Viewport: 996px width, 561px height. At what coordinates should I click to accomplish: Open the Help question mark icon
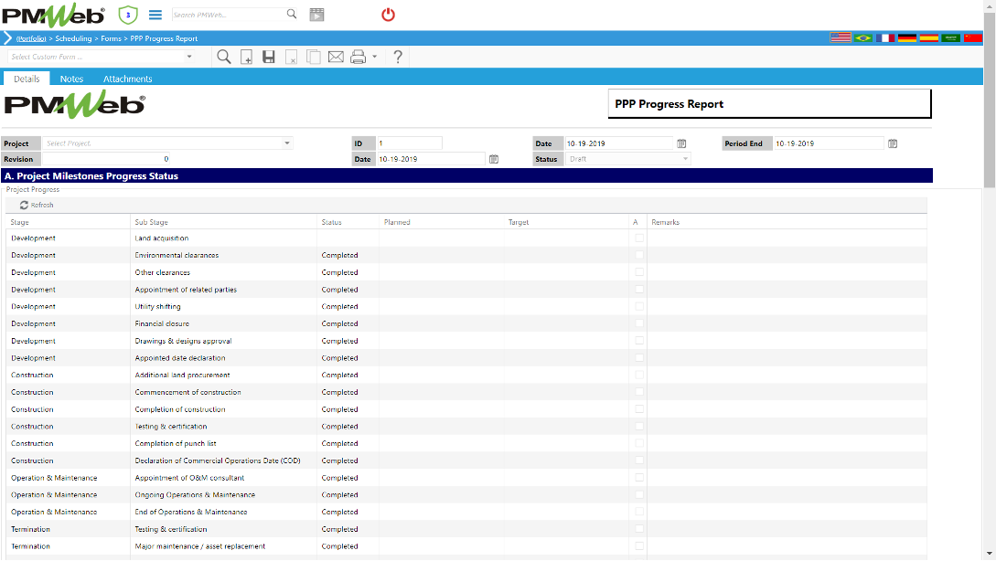397,57
